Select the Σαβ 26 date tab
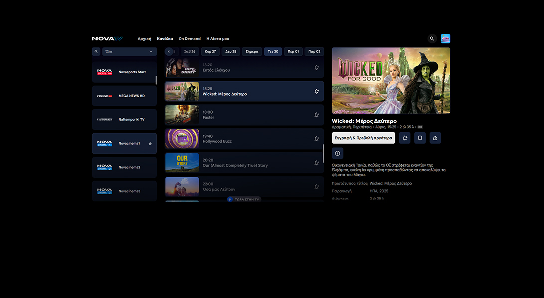This screenshot has width=544, height=298. [x=190, y=52]
